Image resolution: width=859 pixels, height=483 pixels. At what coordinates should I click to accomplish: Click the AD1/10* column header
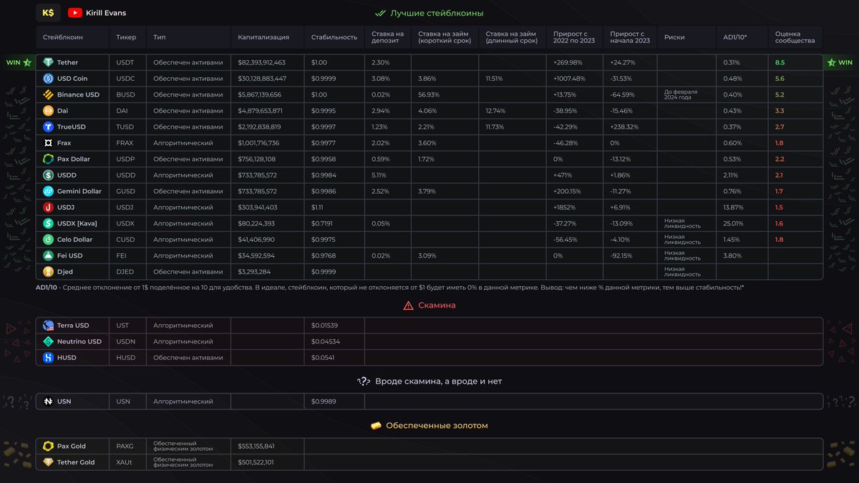[x=735, y=37]
